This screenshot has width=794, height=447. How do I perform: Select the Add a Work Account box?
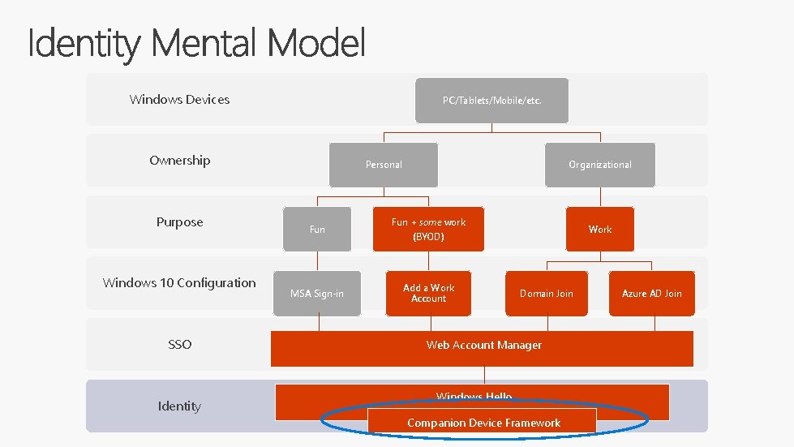[428, 293]
